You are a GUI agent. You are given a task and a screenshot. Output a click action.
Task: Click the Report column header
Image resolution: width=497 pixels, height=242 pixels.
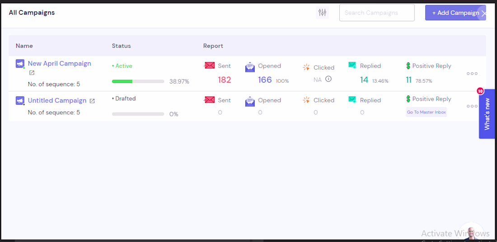coord(213,46)
